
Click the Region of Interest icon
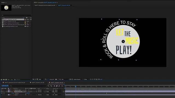click(70, 79)
